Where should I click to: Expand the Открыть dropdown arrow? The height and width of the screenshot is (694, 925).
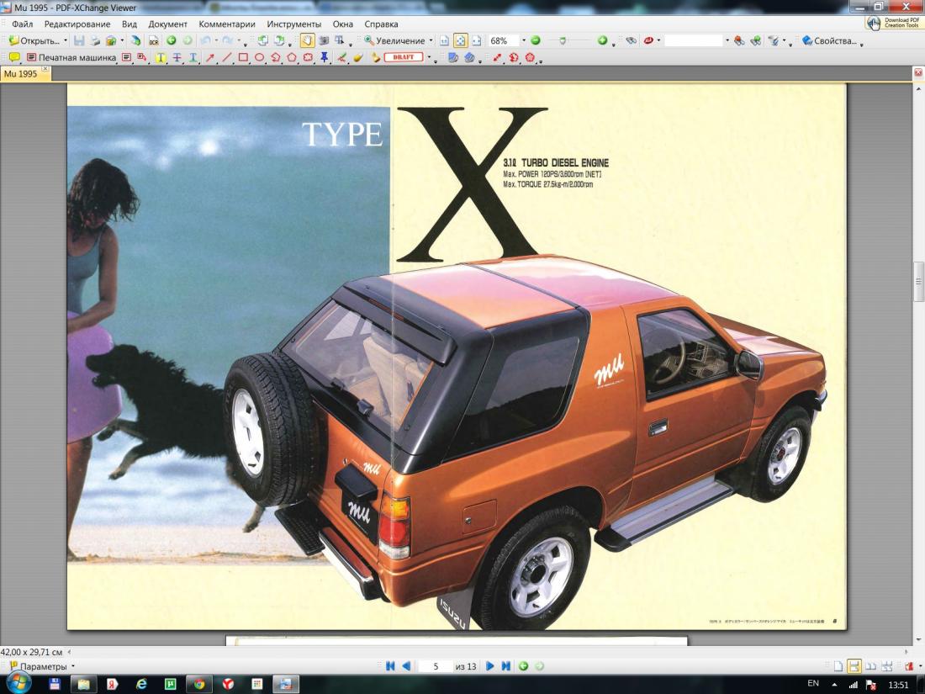66,40
